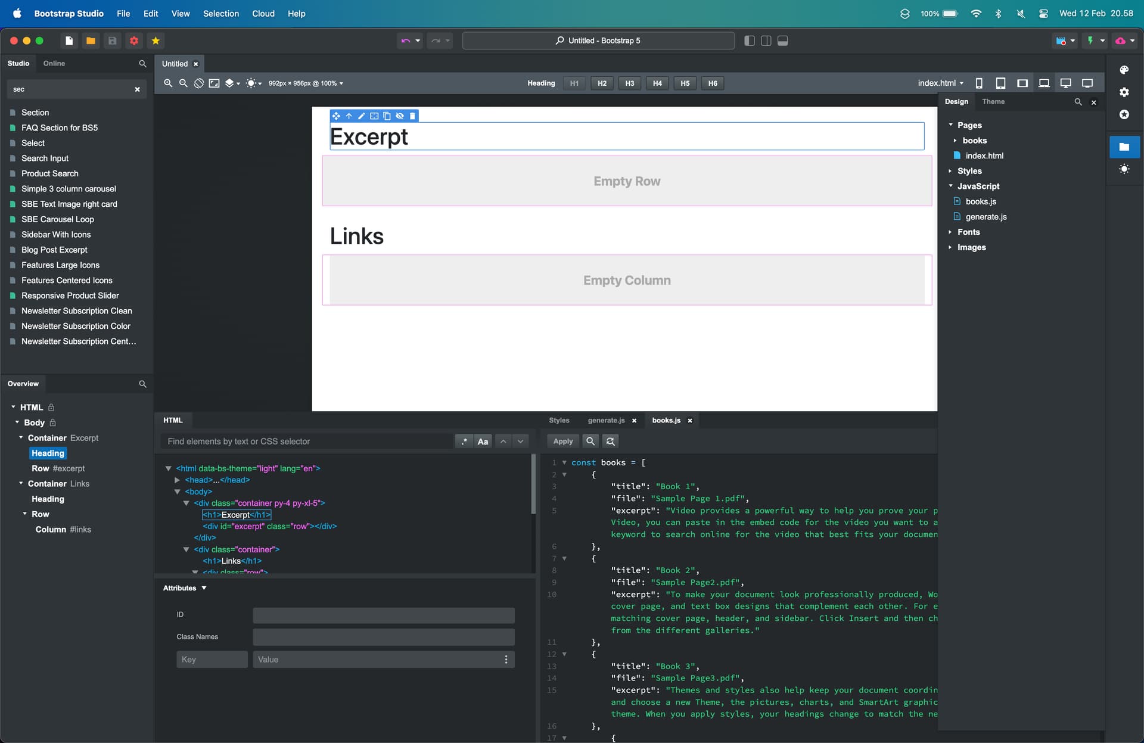Open the layers dropdown in the stage toolbar
Image resolution: width=1144 pixels, height=743 pixels.
pyautogui.click(x=232, y=83)
